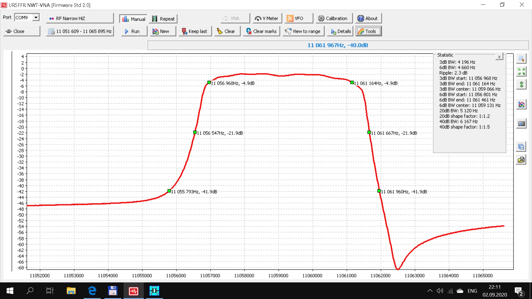532x299 pixels.
Task: Open frequency range 11 051 609 - 11 065 895 selector
Action: (x=80, y=31)
